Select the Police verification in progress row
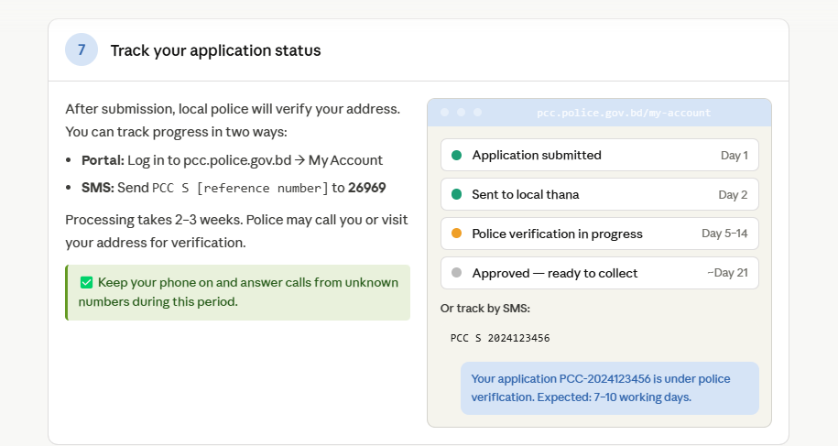The width and height of the screenshot is (838, 446). [x=600, y=234]
